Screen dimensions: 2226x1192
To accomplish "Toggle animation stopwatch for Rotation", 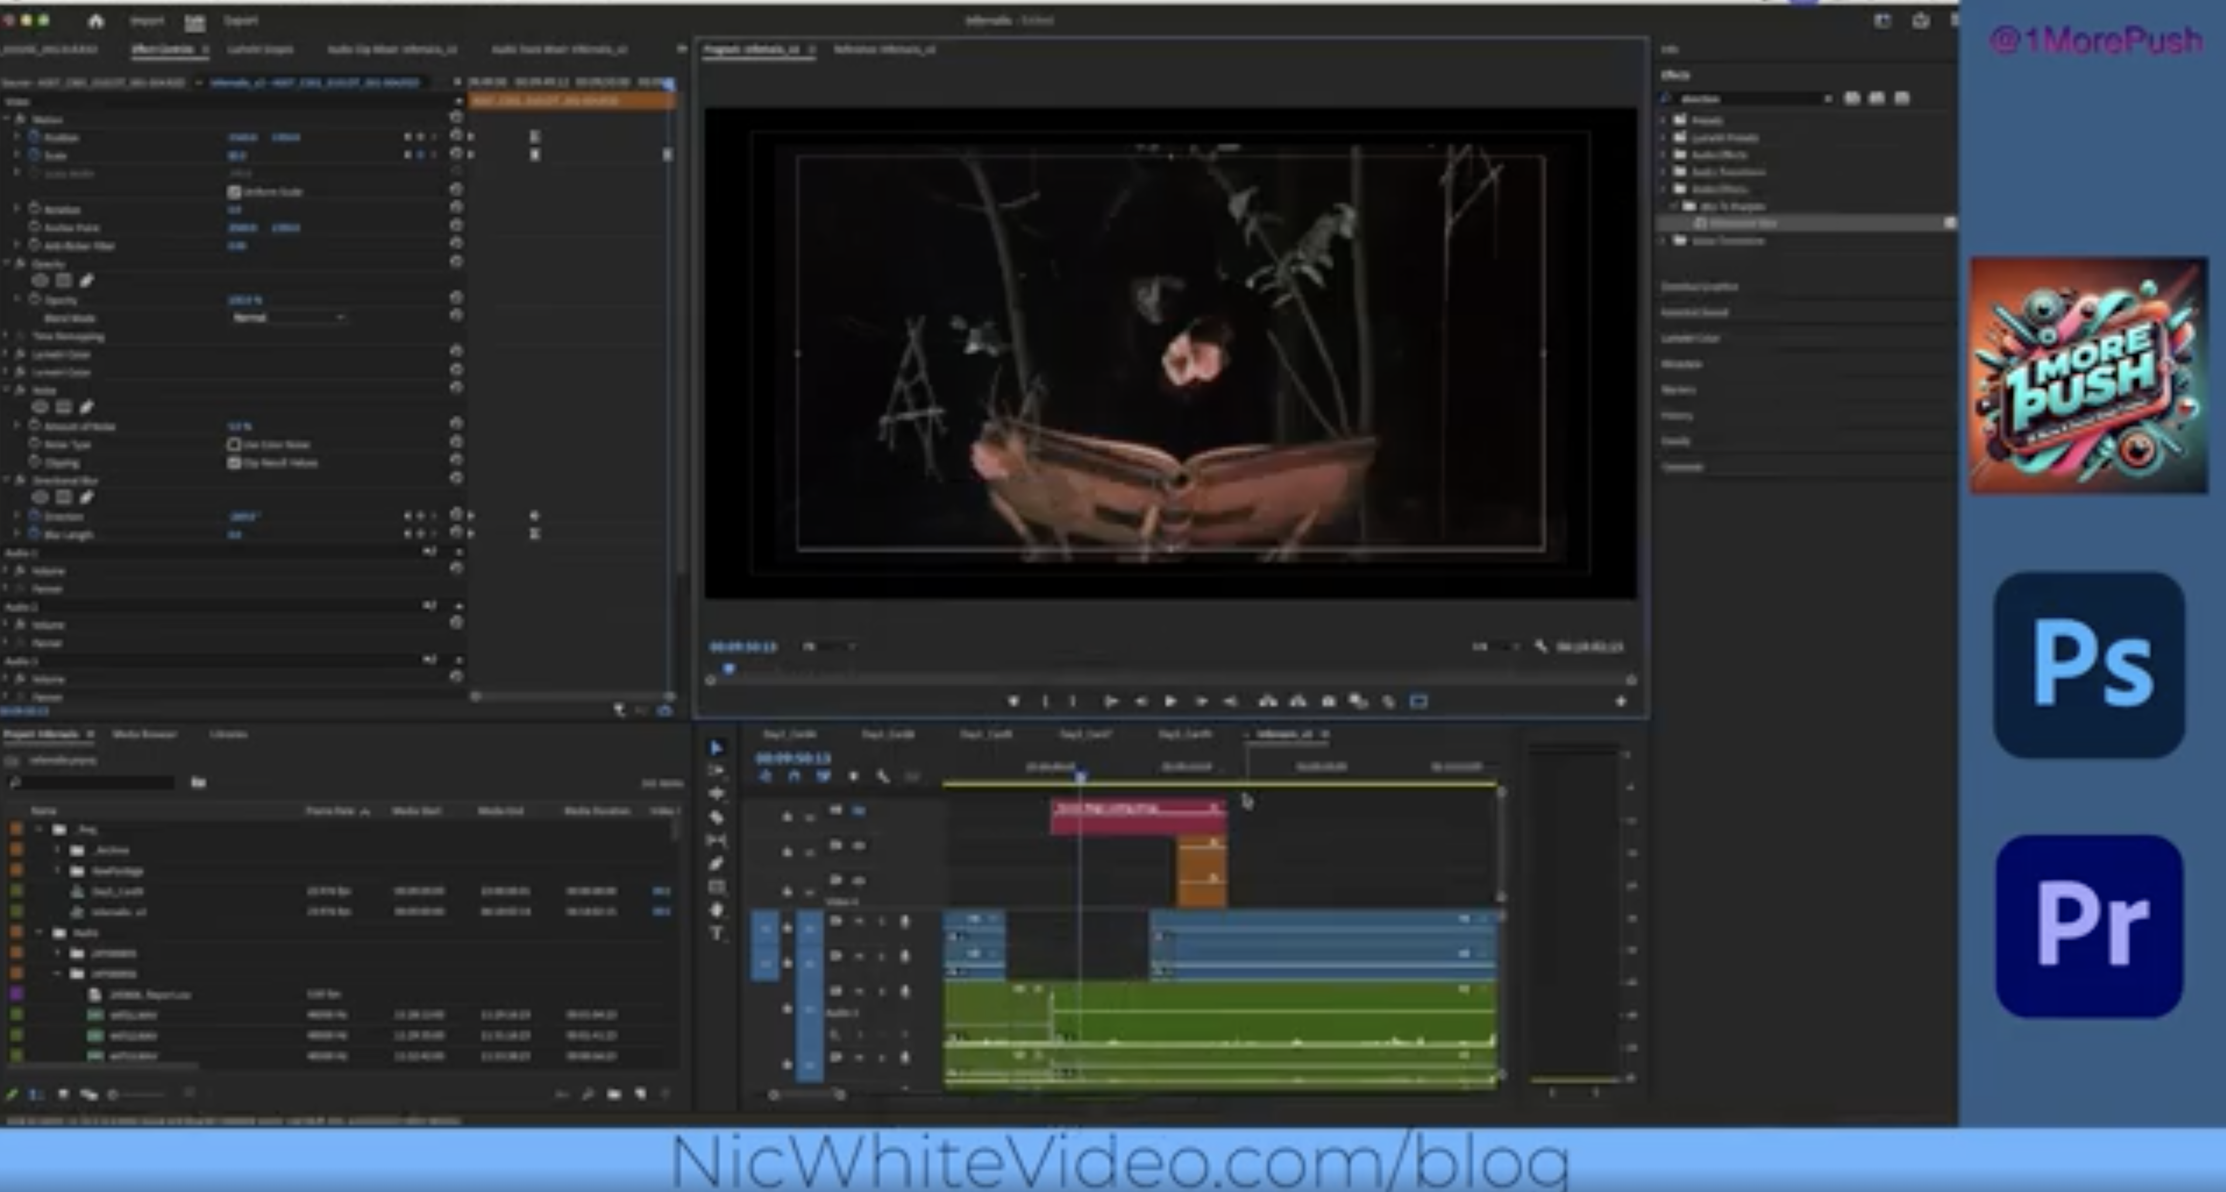I will pyautogui.click(x=34, y=208).
